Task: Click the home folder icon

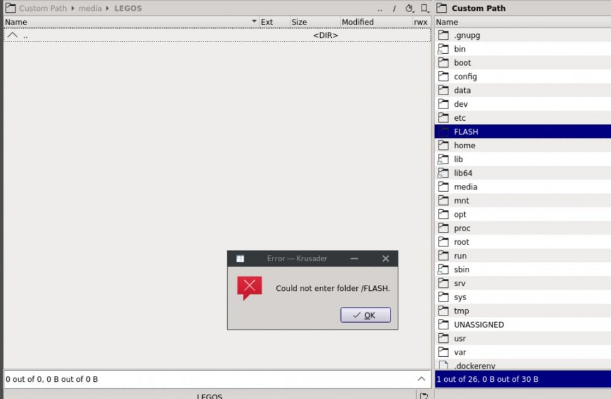Action: 443,146
